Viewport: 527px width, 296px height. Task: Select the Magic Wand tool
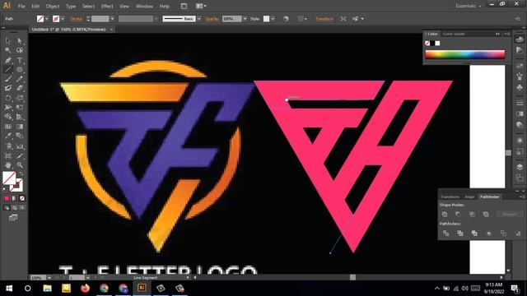point(8,51)
